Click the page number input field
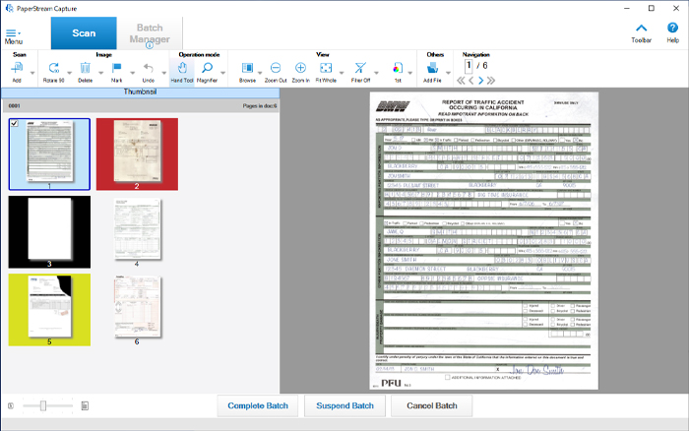 point(469,66)
